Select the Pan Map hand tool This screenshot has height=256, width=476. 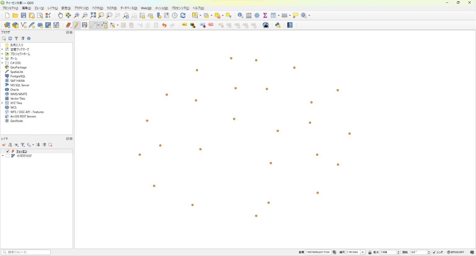[x=60, y=15]
